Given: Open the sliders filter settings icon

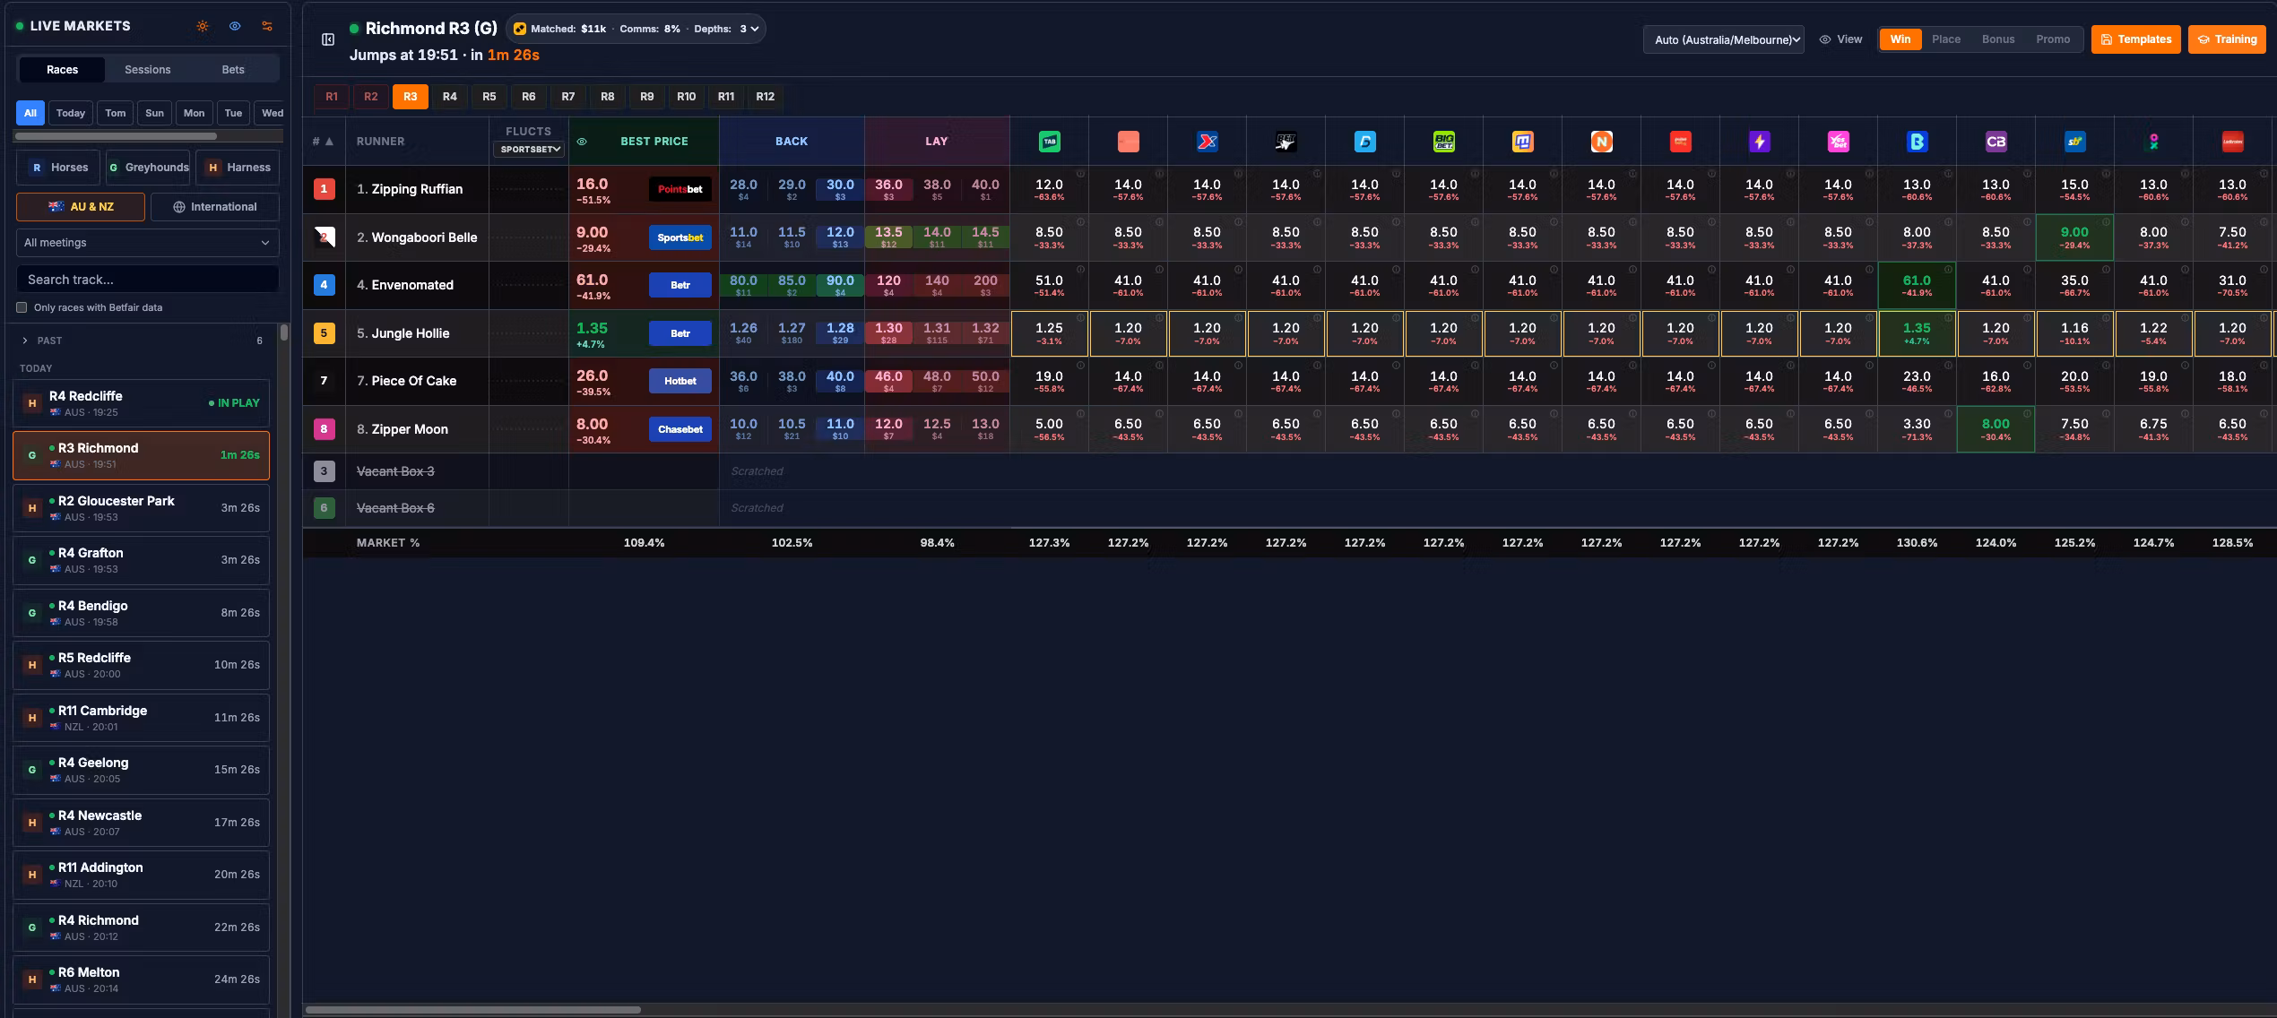Looking at the screenshot, I should (267, 26).
